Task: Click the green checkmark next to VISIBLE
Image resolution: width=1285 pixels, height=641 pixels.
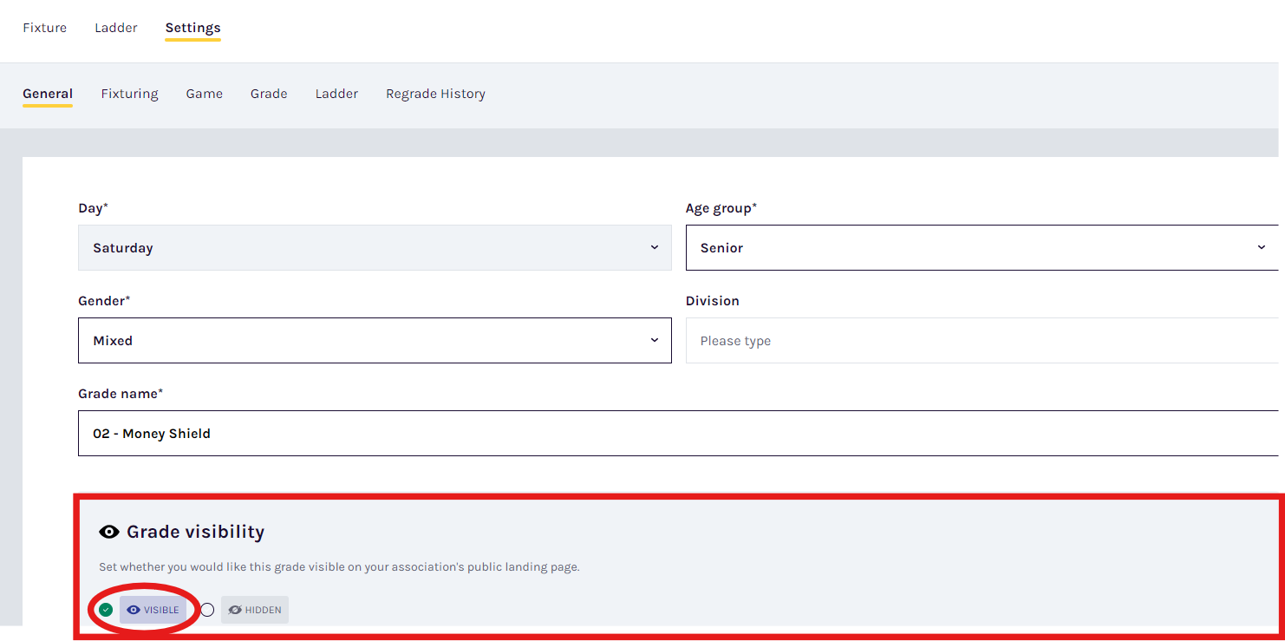Action: [x=105, y=610]
